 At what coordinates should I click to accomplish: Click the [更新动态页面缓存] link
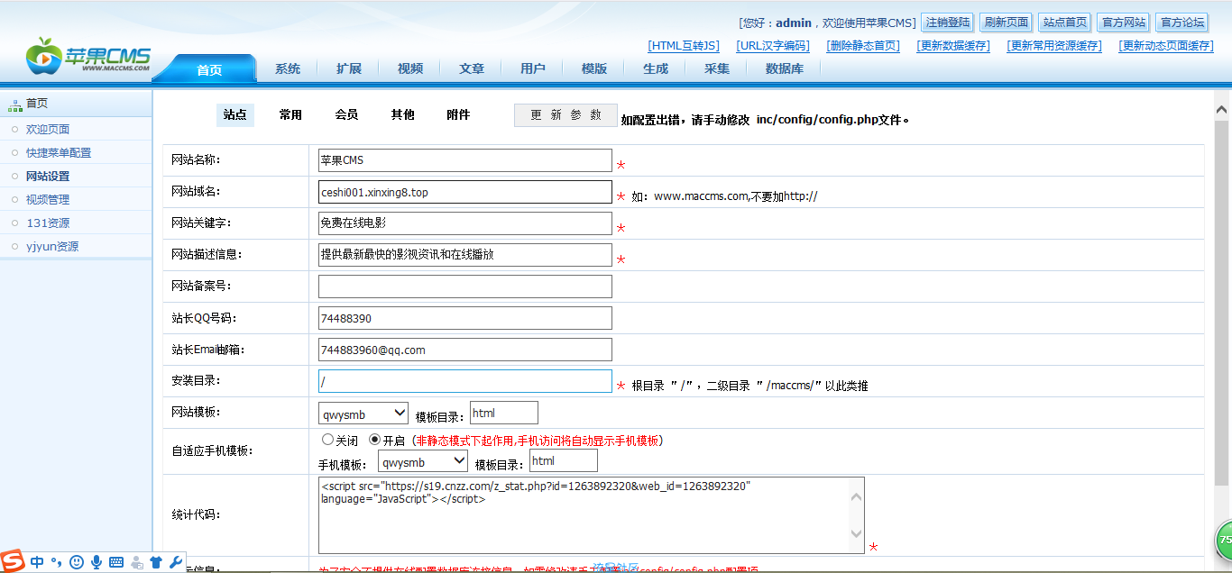tap(1166, 46)
